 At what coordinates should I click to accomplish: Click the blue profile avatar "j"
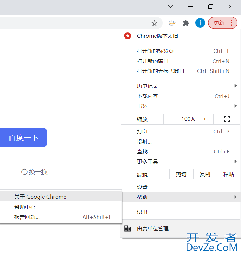[x=200, y=23]
